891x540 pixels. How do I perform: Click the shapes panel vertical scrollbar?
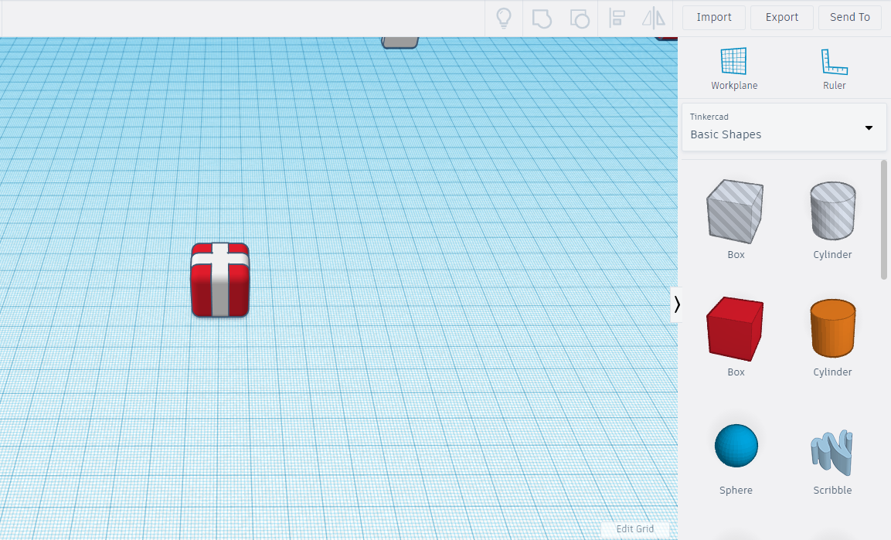click(883, 219)
